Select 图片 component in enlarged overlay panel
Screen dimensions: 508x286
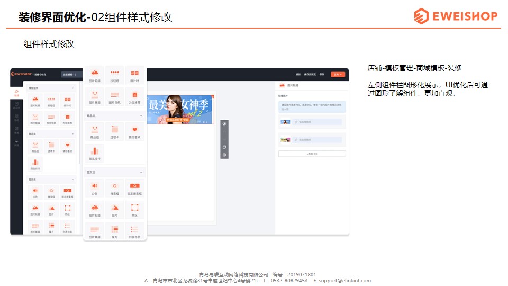[115, 210]
